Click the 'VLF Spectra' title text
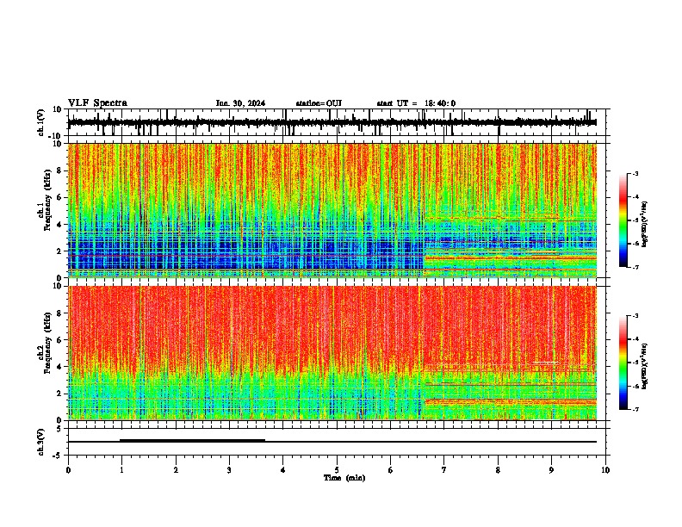Image resolution: width=682 pixels, height=527 pixels. click(x=97, y=102)
